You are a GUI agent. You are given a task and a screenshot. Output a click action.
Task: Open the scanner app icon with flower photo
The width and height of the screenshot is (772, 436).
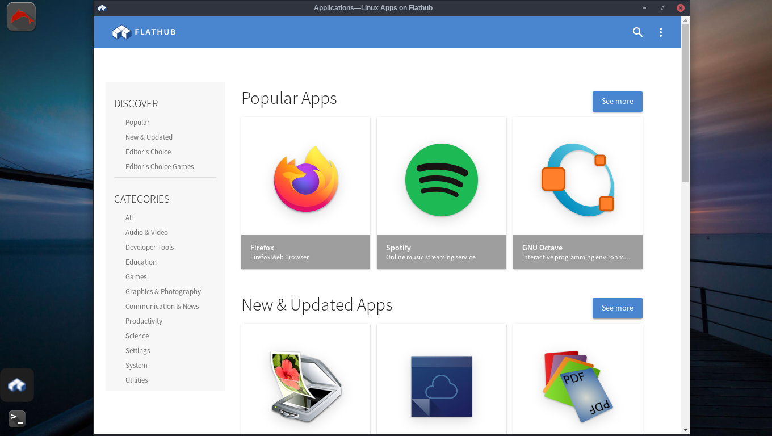click(306, 387)
